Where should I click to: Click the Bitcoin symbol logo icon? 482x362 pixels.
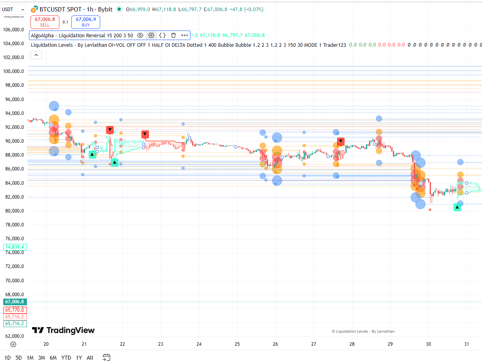click(34, 9)
